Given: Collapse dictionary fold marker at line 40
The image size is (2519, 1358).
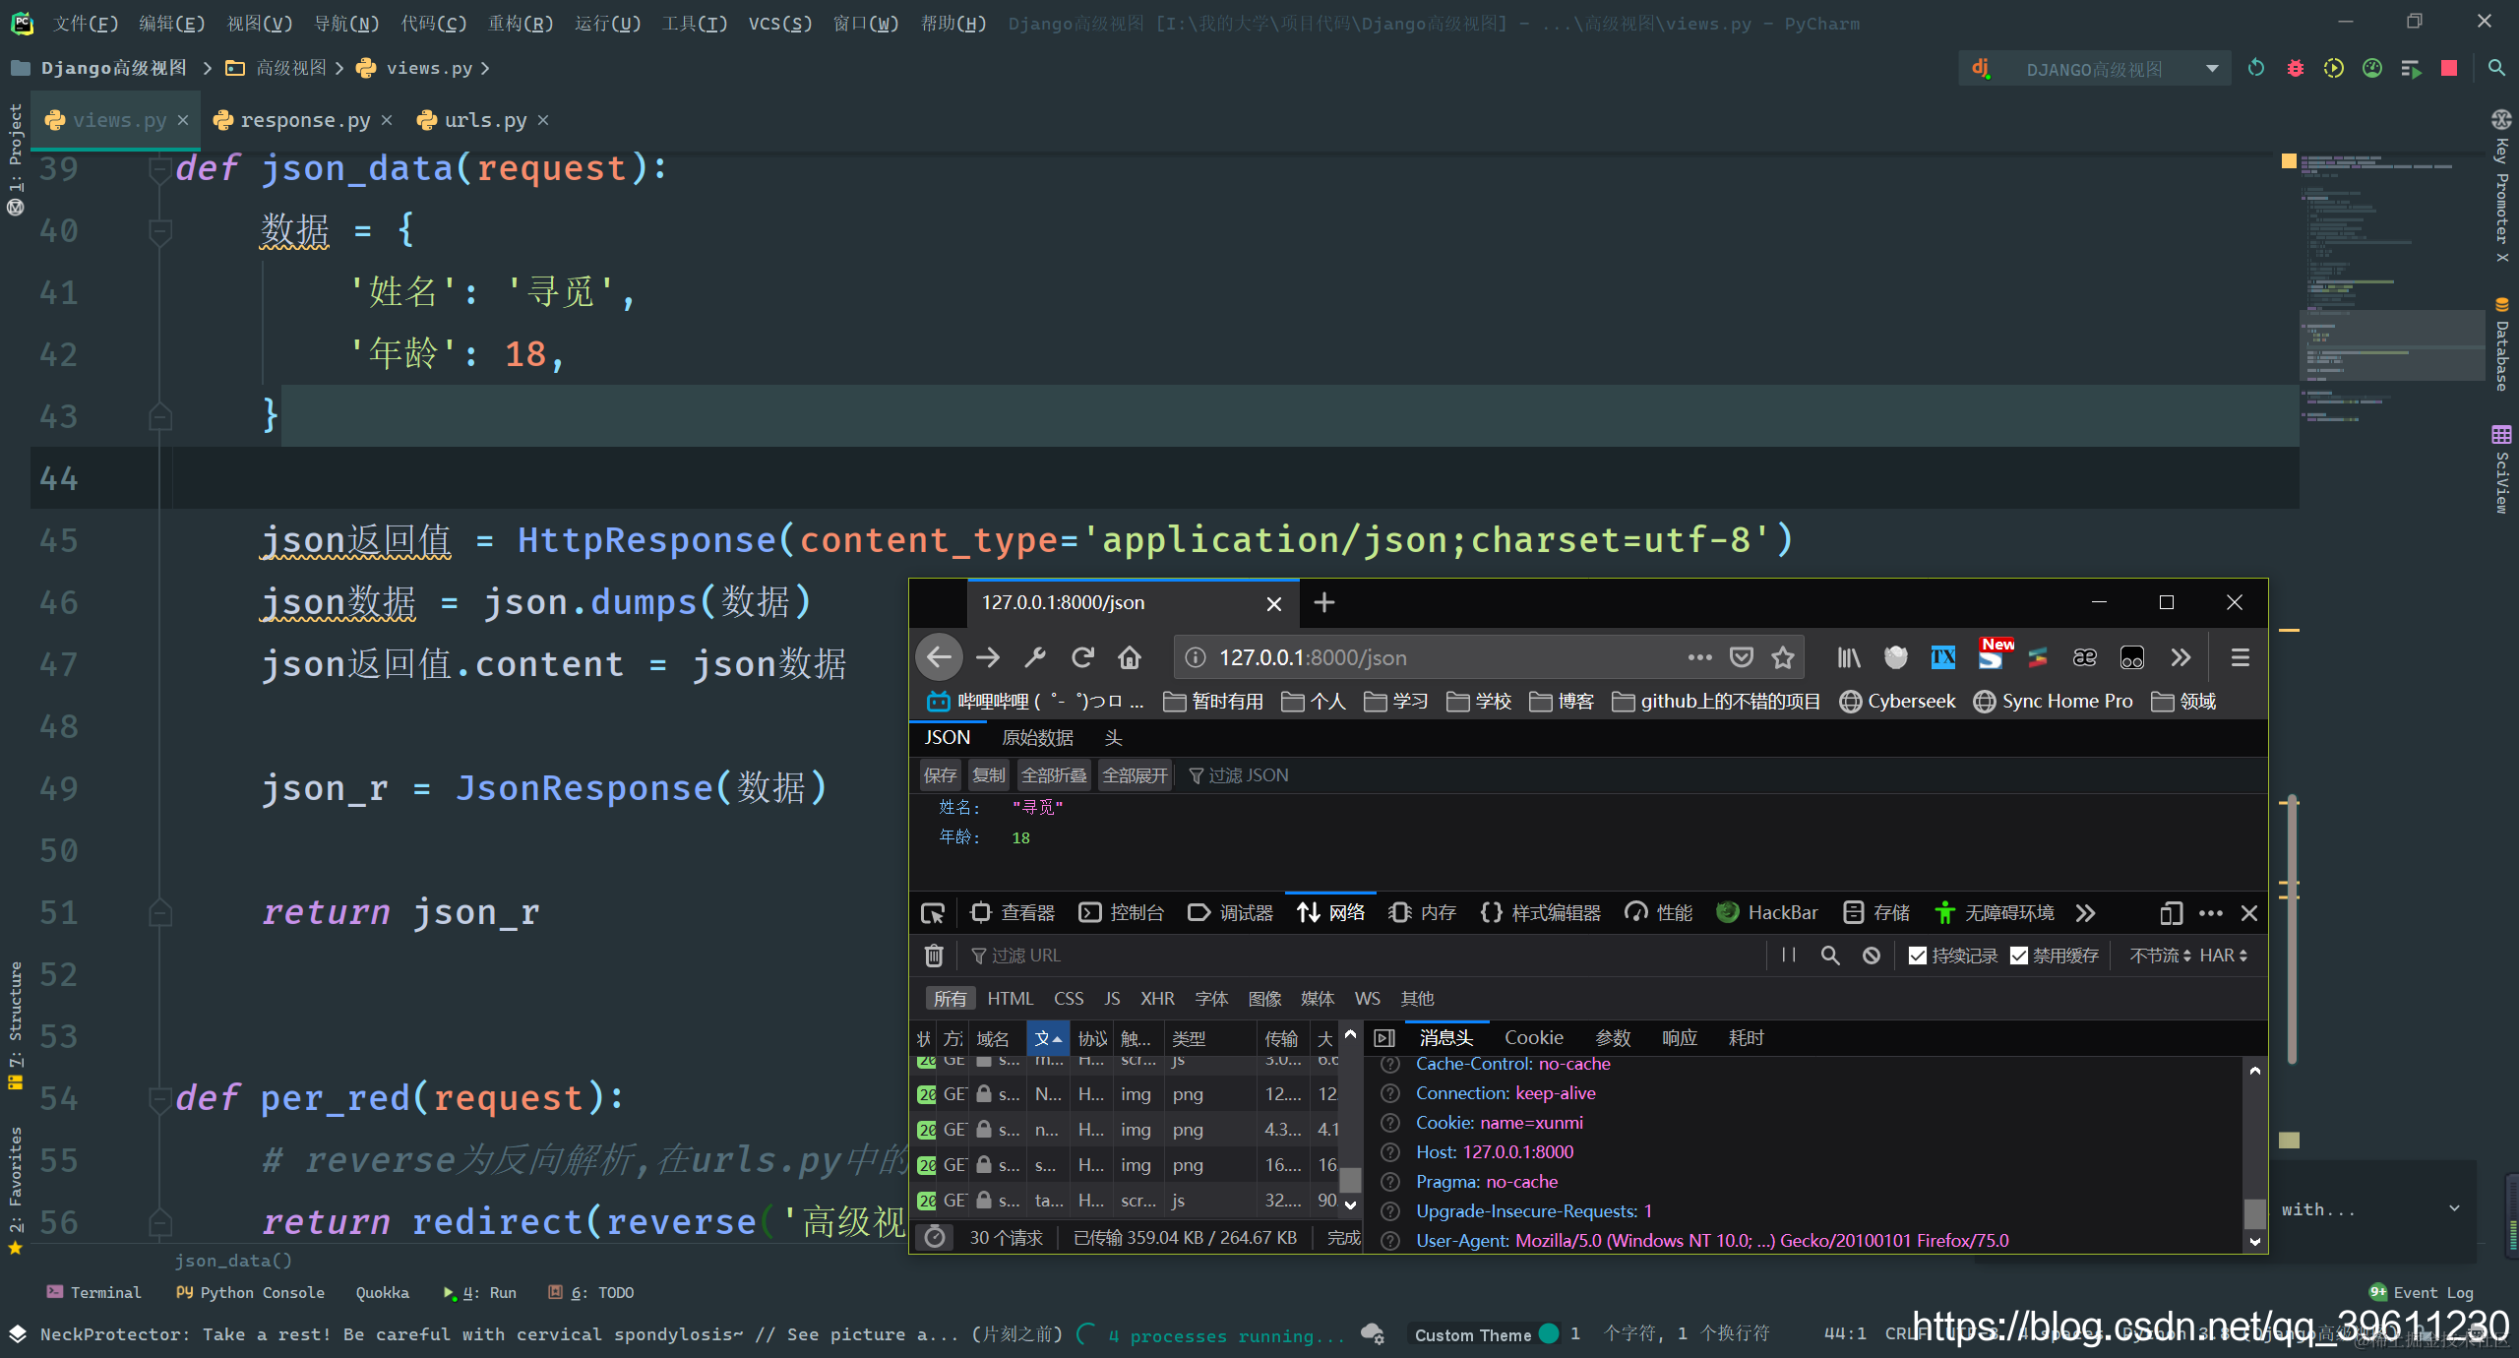Looking at the screenshot, I should [159, 231].
